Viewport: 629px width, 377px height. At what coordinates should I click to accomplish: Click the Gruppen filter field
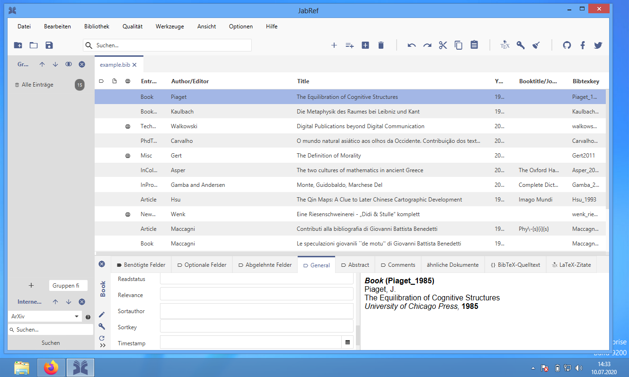pos(68,286)
